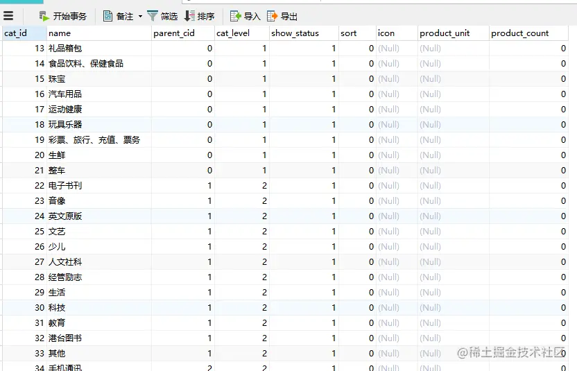Select the product_unit column header
577x371 pixels.
pyautogui.click(x=454, y=33)
